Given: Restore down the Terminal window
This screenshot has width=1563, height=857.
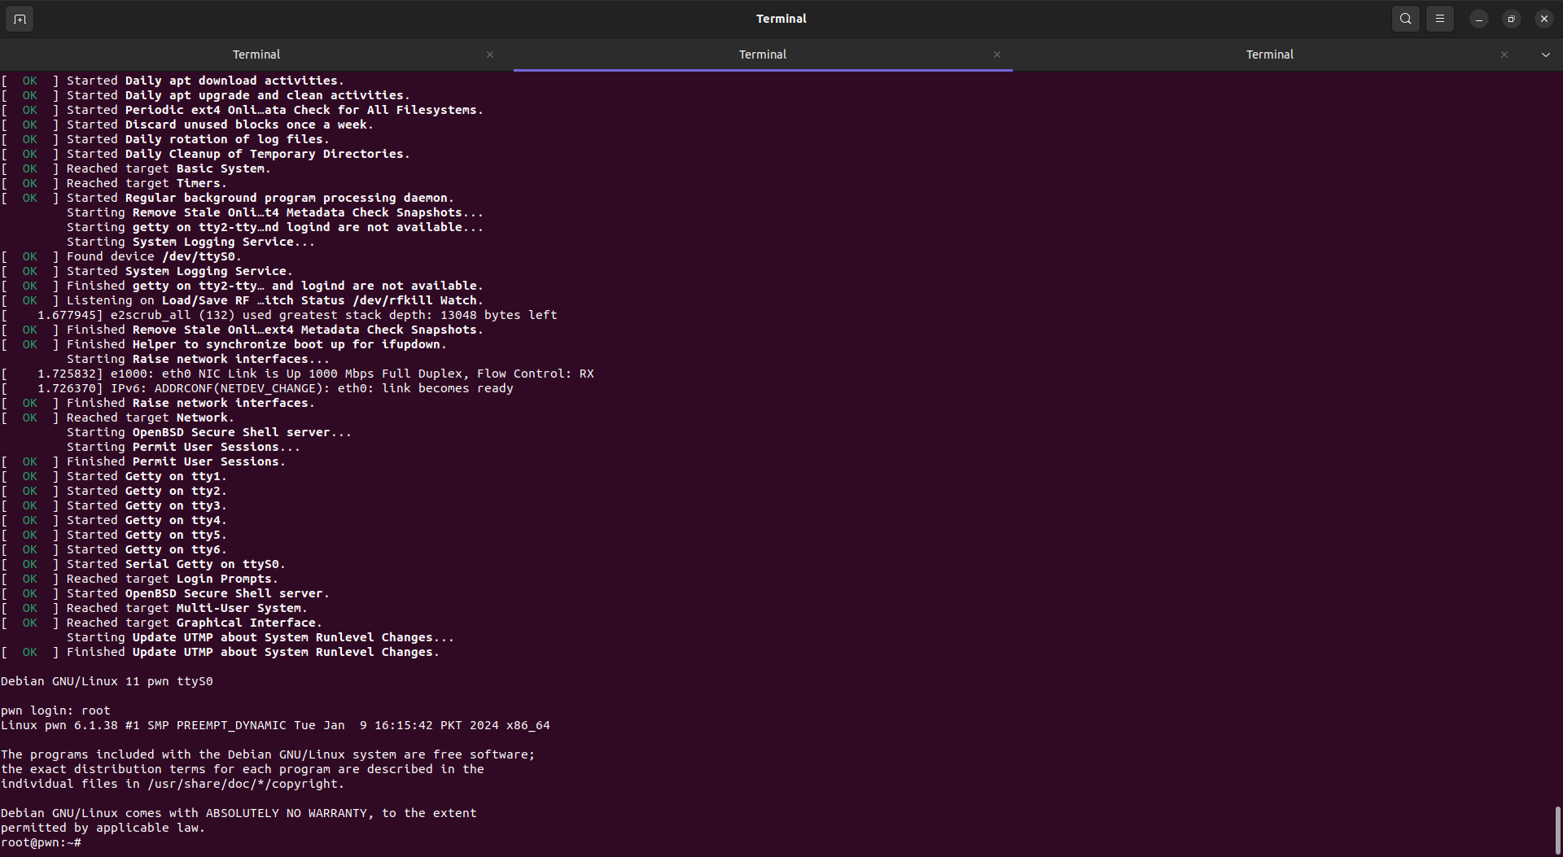Looking at the screenshot, I should tap(1511, 18).
